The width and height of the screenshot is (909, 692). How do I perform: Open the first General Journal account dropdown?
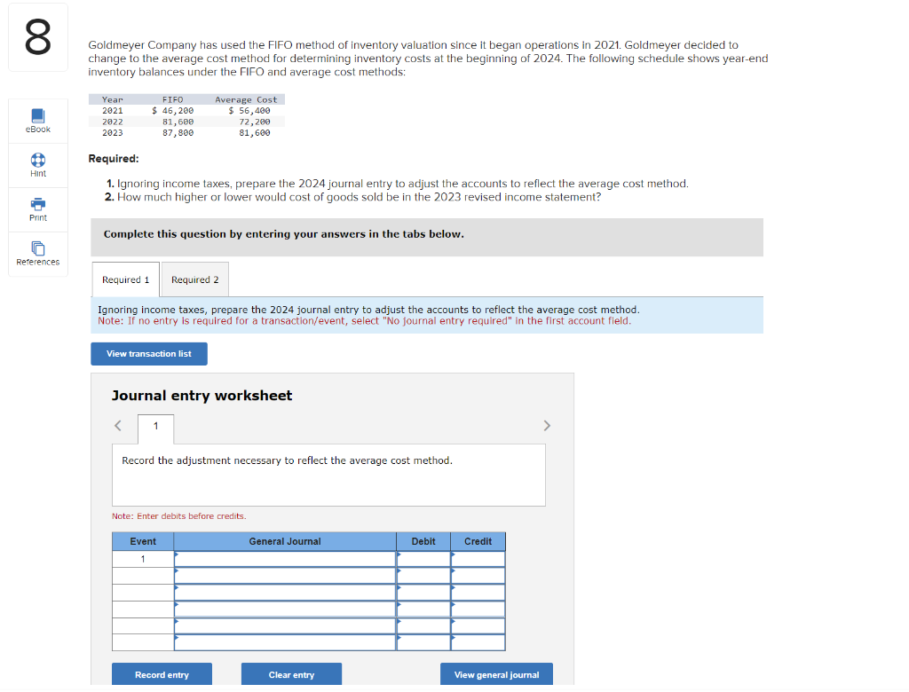pos(178,558)
